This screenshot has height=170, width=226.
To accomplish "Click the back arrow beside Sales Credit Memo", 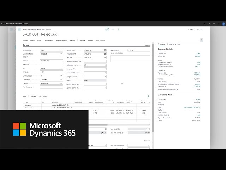I will click(19, 29).
